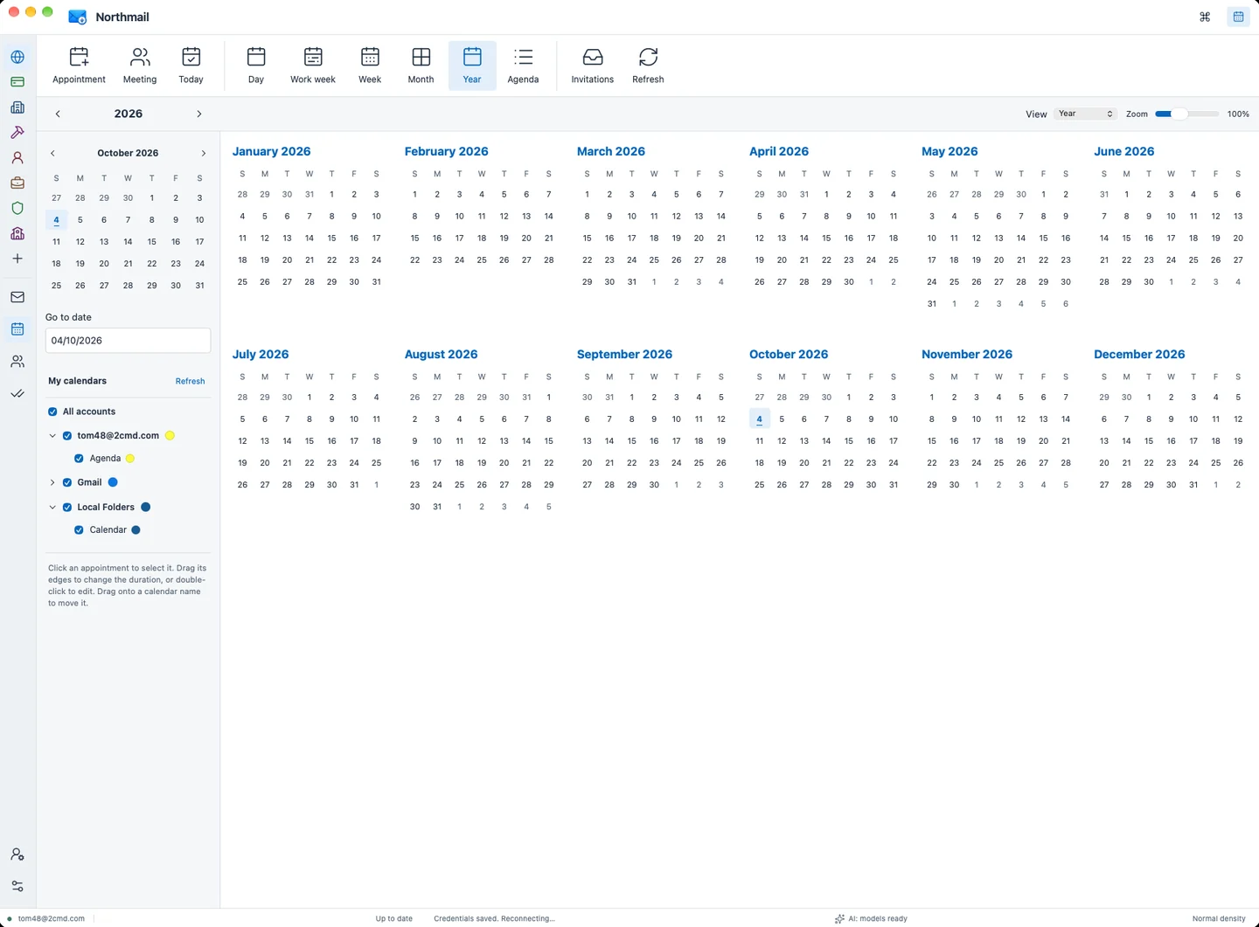Open Mail via envelope sidebar icon
This screenshot has width=1259, height=927.
coord(17,297)
